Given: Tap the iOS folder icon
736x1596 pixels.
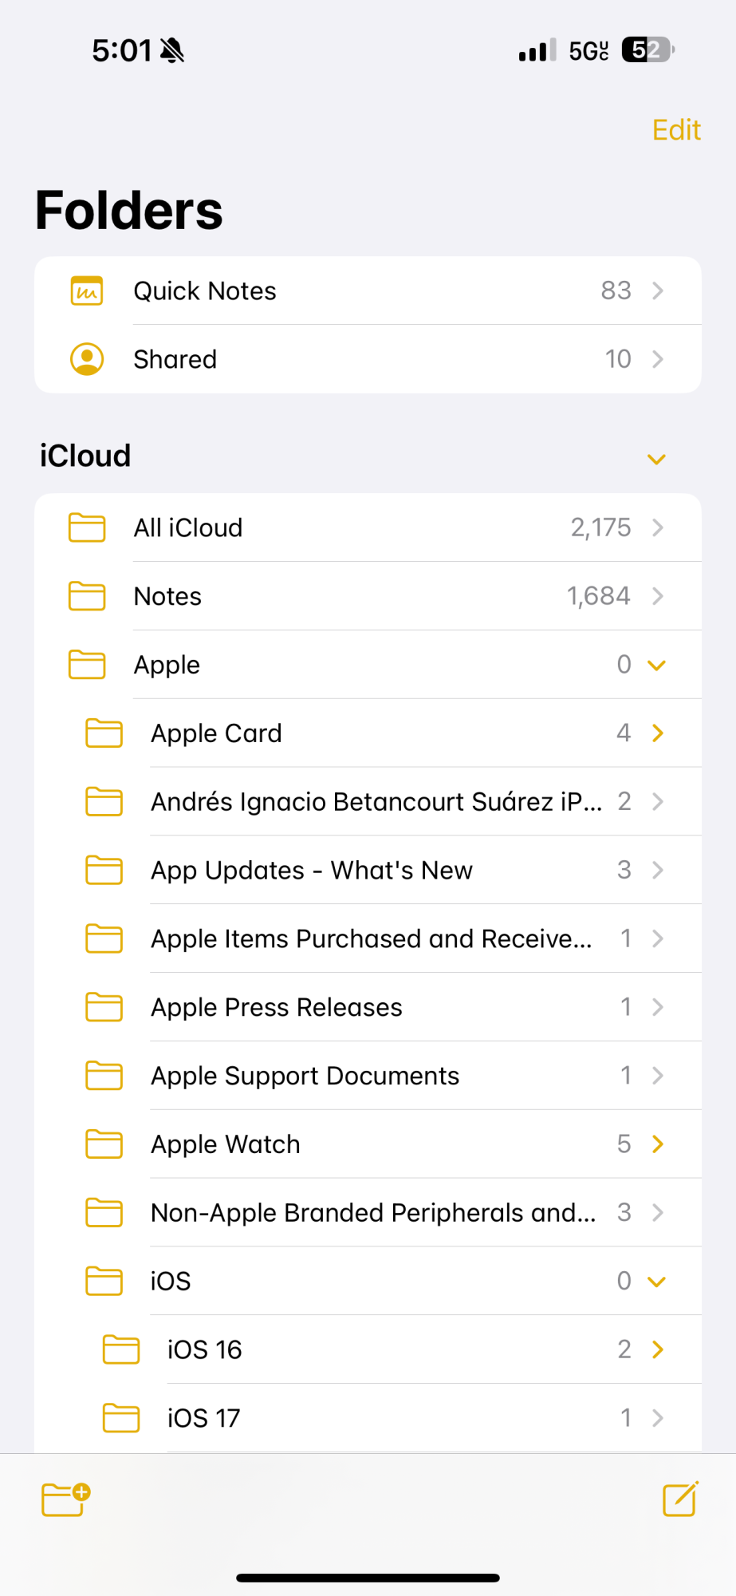Looking at the screenshot, I should pos(104,1281).
